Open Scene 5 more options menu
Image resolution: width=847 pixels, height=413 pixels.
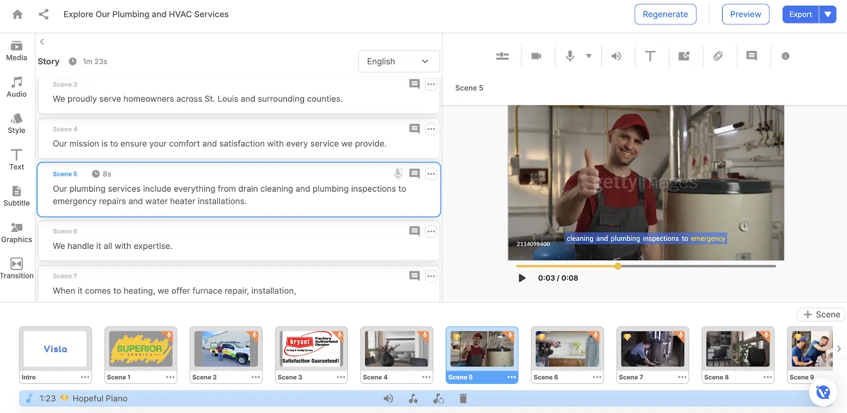coord(431,174)
